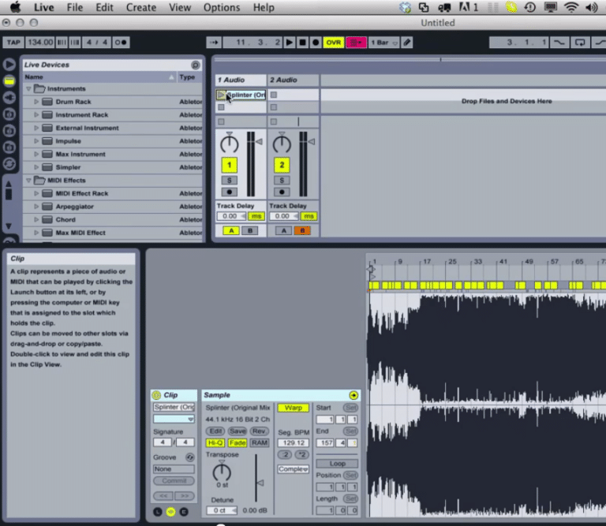Assign track 1 to crossfader A

tap(231, 230)
